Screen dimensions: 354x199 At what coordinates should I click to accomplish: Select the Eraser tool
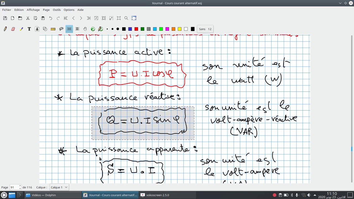[x=13, y=29]
